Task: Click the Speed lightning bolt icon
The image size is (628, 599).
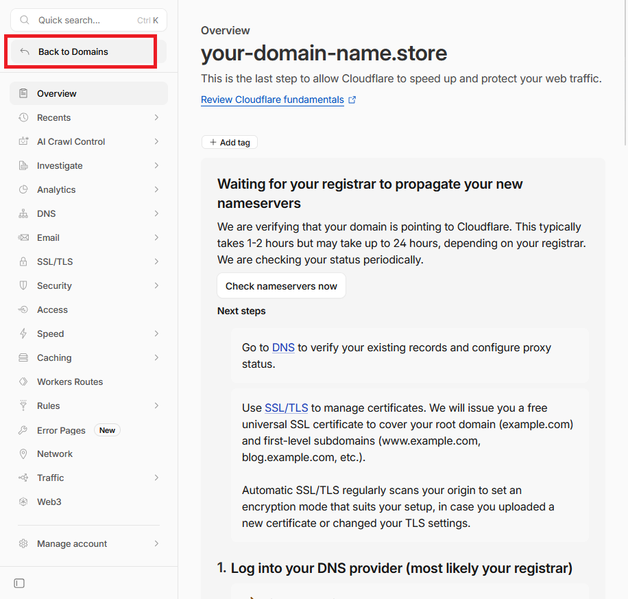Action: click(x=23, y=333)
